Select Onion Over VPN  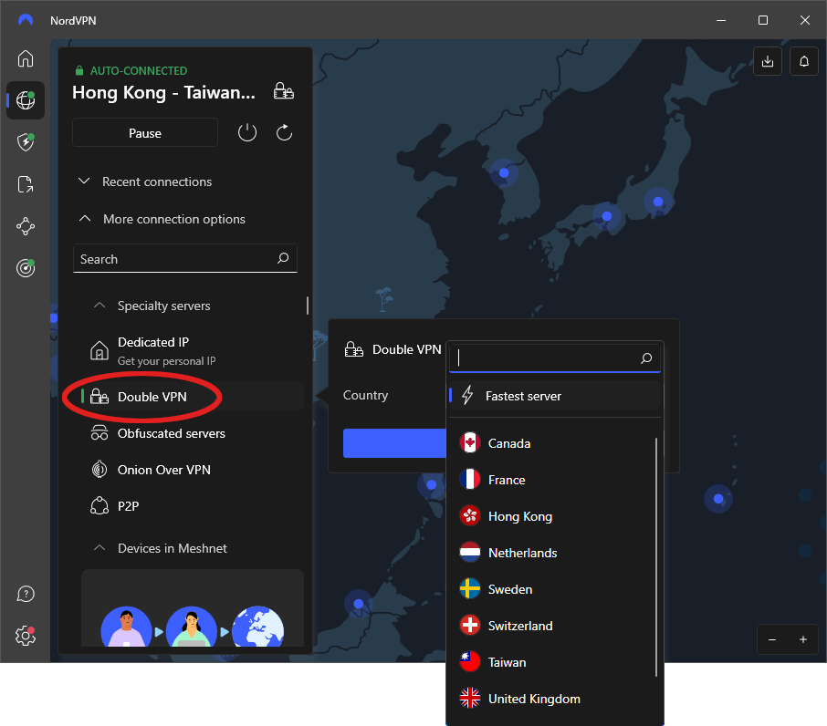[193, 470]
